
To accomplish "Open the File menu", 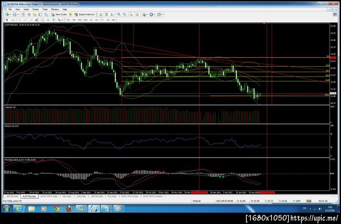I will coord(10,10).
